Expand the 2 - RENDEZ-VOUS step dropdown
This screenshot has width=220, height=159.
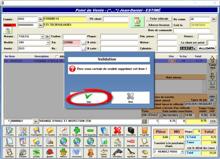pos(182,151)
